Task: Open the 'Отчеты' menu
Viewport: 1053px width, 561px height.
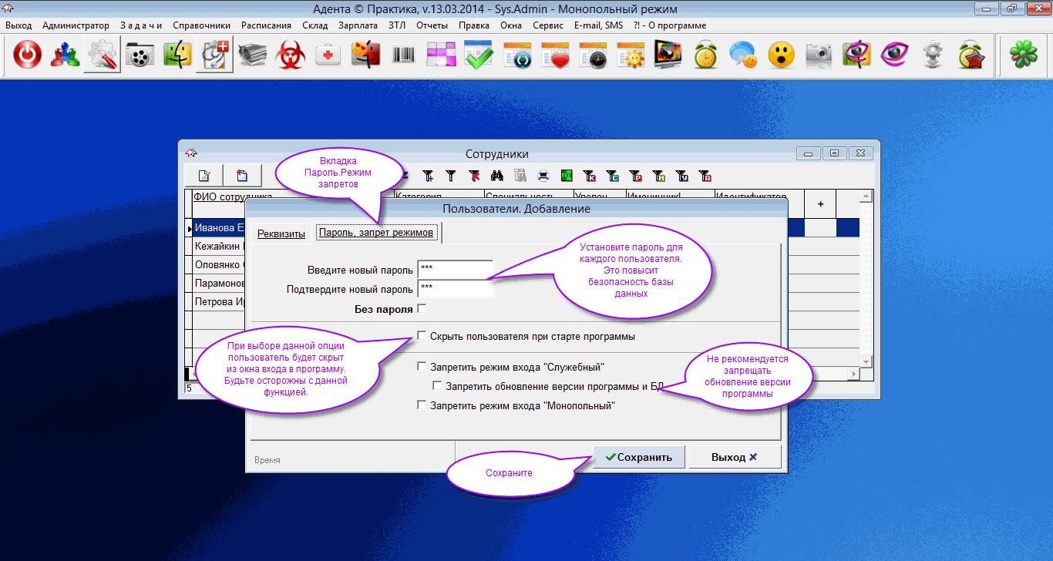Action: tap(432, 25)
